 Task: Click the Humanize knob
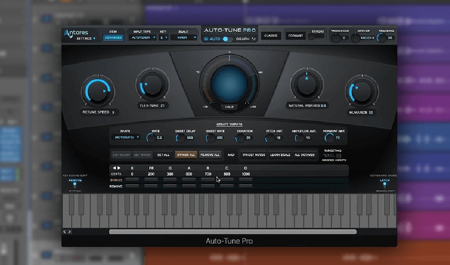point(361,91)
